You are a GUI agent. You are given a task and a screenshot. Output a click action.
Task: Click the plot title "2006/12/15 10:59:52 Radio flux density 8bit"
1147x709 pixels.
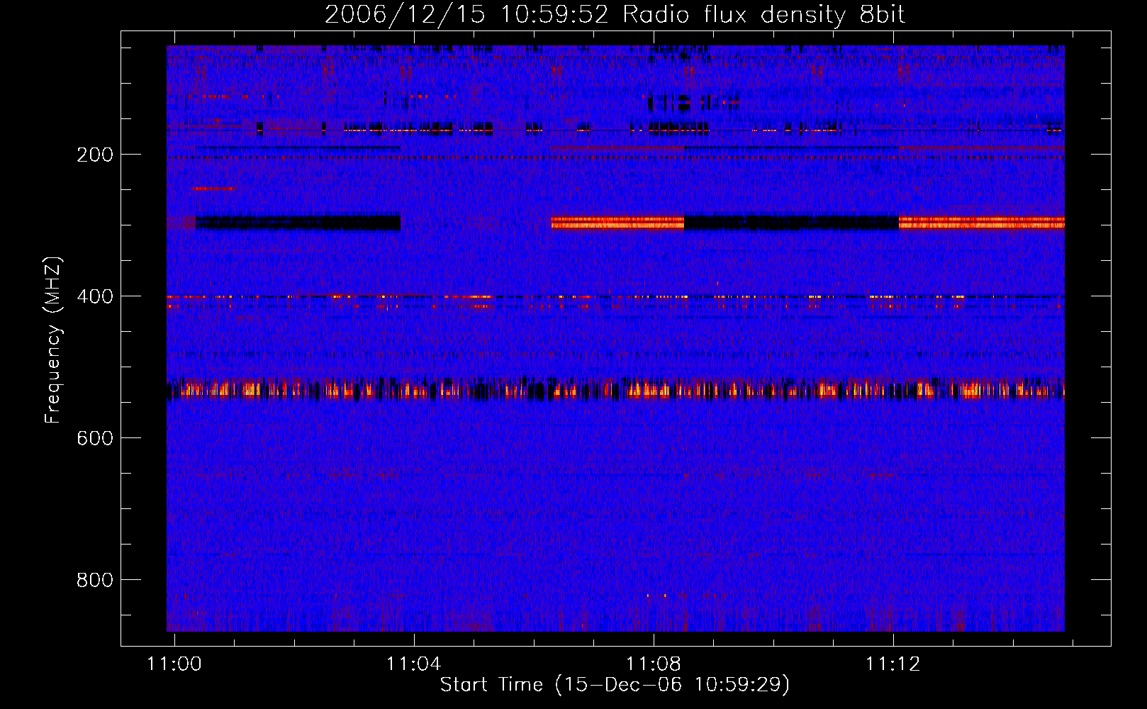click(x=615, y=14)
